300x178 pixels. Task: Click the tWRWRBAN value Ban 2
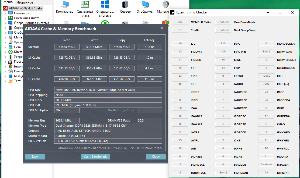tap(266, 52)
